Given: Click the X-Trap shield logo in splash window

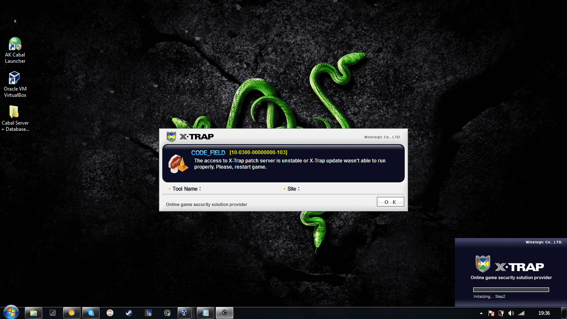Looking at the screenshot, I should [x=483, y=264].
